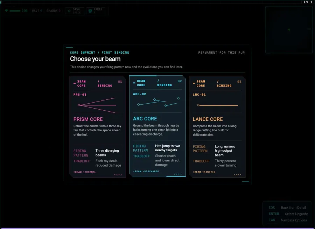Click the four dots on the Prism card
315x229 pixels.
coord(118,174)
